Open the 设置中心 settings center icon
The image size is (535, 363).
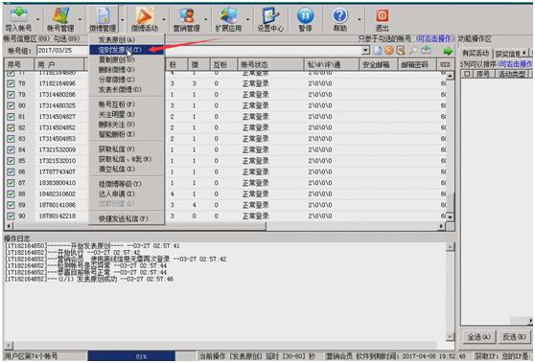point(270,15)
